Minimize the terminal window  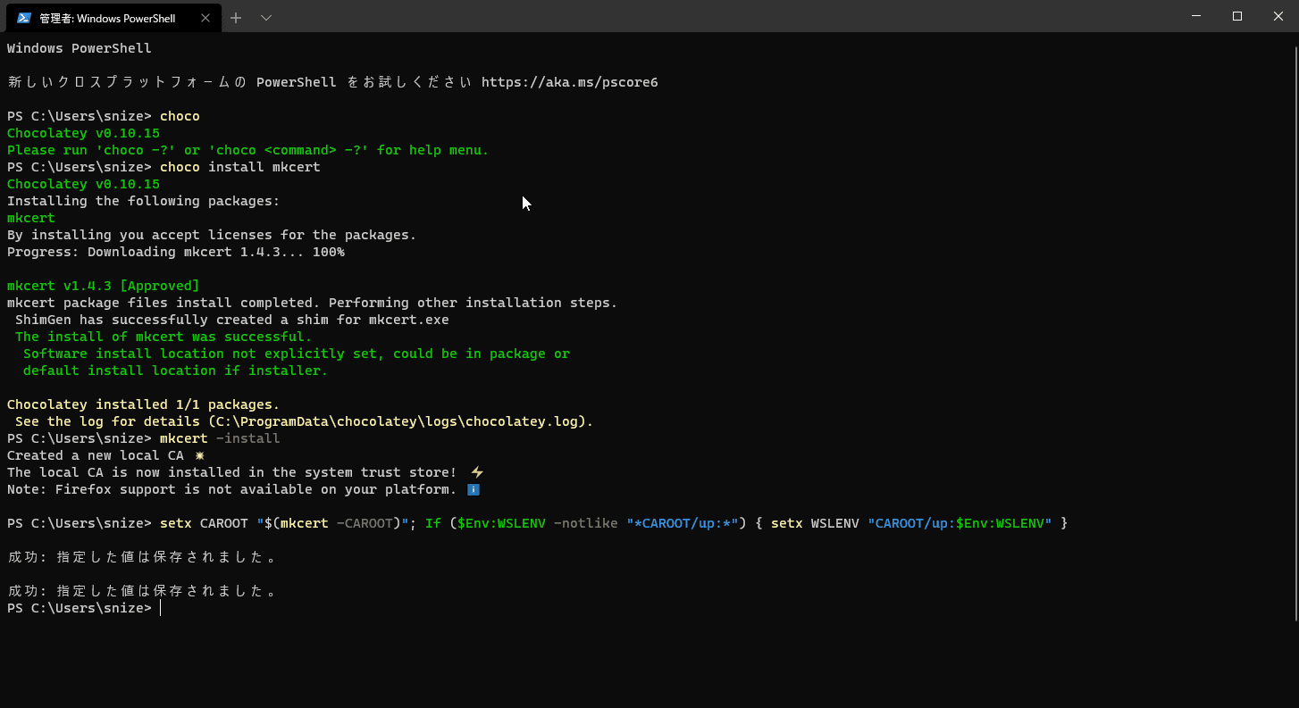(x=1195, y=16)
